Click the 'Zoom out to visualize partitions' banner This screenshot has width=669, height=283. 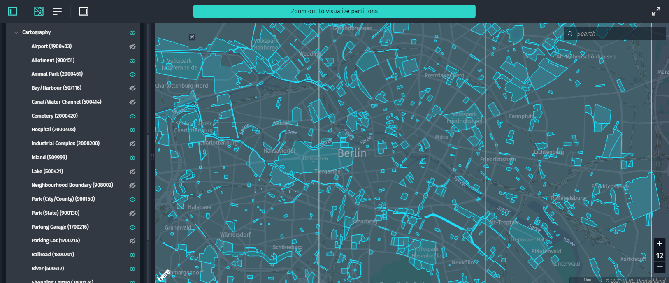pyautogui.click(x=334, y=11)
